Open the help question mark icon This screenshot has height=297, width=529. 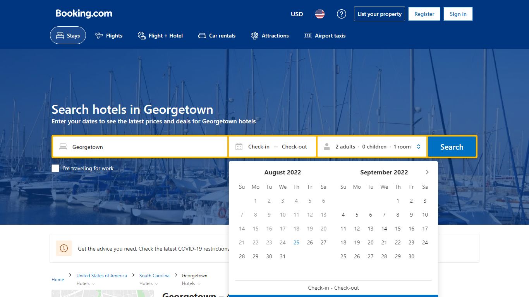coord(341,14)
